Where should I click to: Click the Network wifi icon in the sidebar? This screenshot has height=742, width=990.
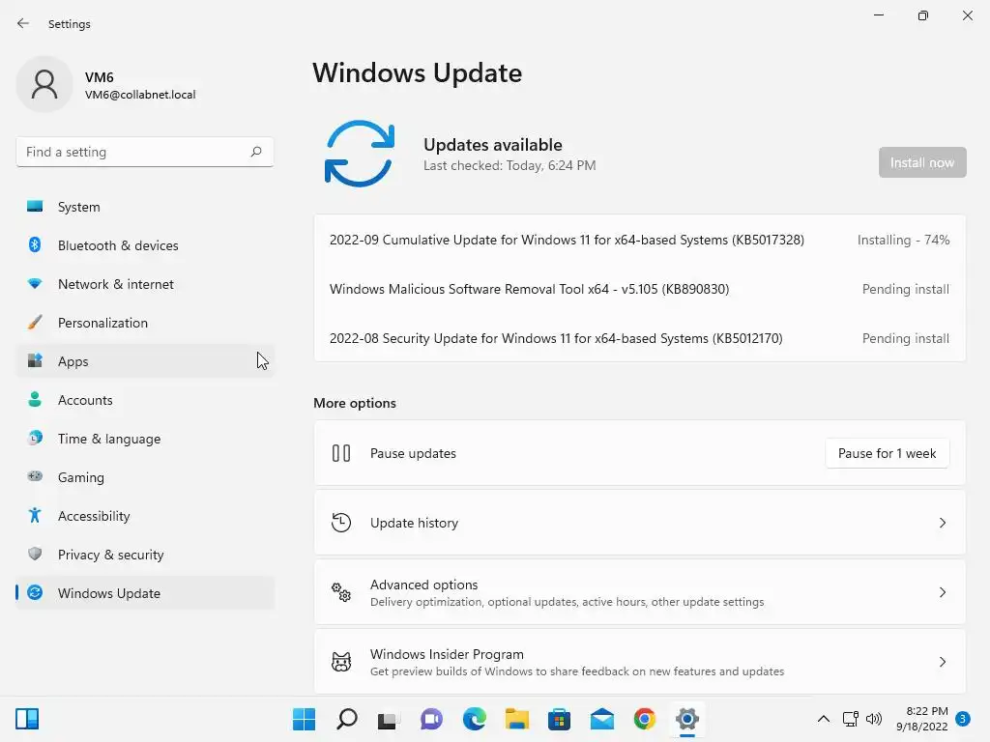coord(35,284)
